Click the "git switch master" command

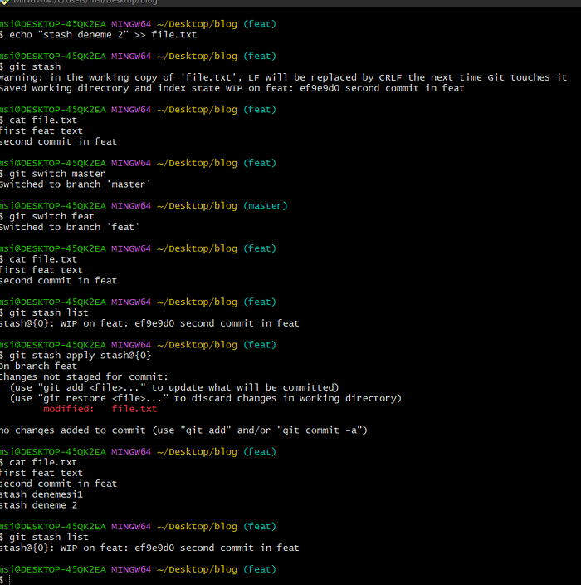coord(52,174)
